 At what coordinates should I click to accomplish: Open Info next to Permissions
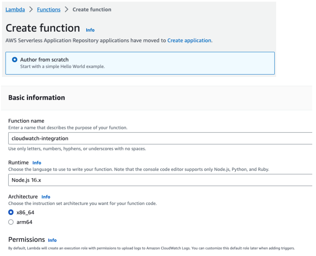pyautogui.click(x=52, y=240)
